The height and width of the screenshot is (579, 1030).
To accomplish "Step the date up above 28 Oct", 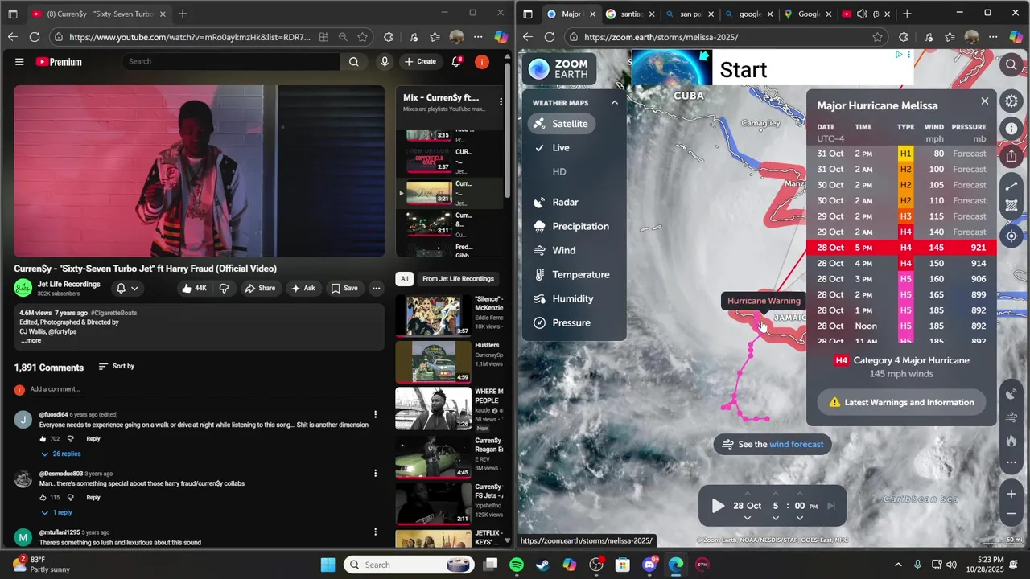I will pos(747,493).
